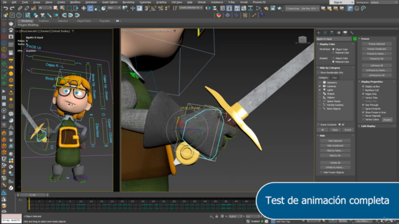Click the Hide by Name button
The image size is (399, 224).
335,151
